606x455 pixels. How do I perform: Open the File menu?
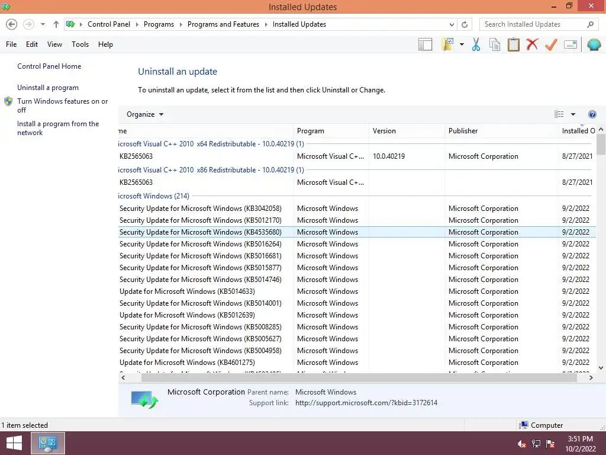pyautogui.click(x=11, y=44)
